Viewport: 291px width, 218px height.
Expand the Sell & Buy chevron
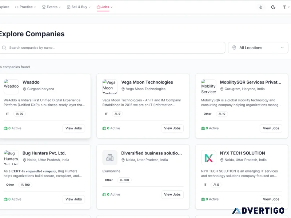click(89, 7)
